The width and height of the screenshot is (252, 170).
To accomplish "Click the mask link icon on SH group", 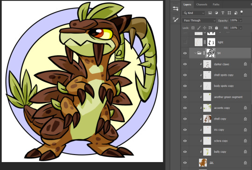I will (204, 53).
